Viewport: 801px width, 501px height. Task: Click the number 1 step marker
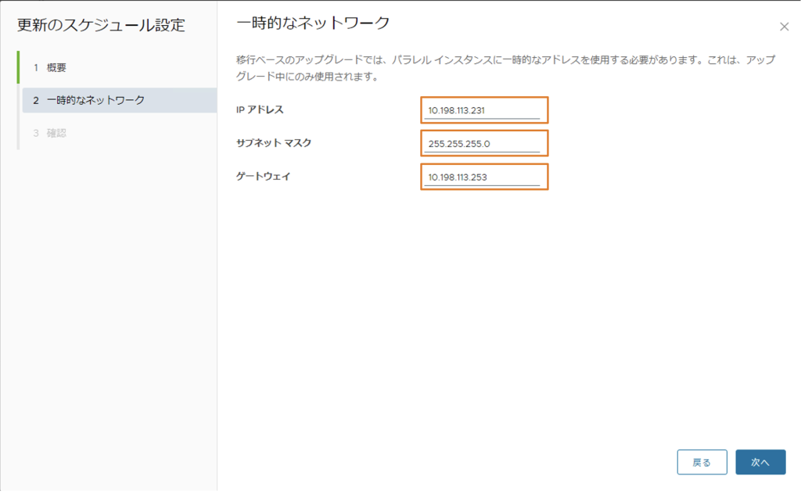[x=36, y=68]
